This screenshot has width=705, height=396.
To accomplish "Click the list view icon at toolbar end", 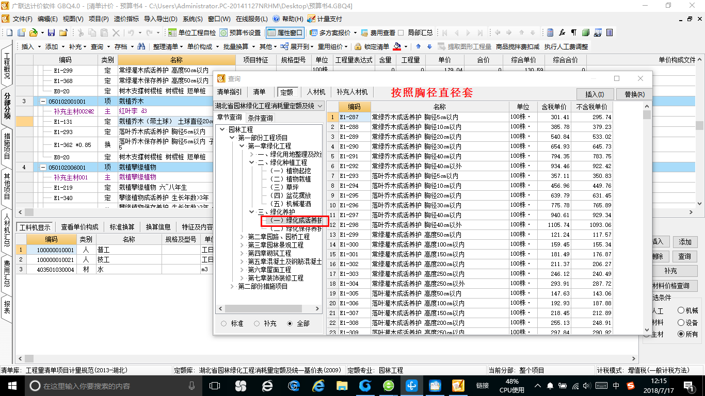I will click(610, 32).
